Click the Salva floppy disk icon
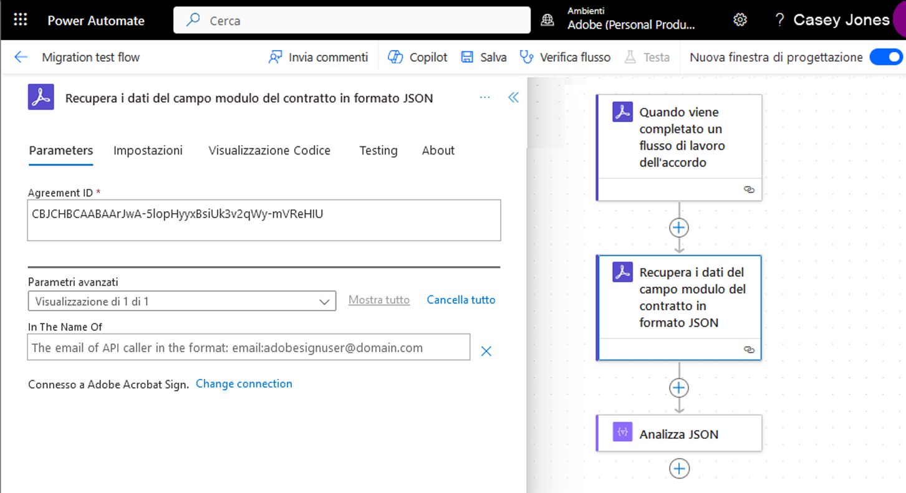The width and height of the screenshot is (906, 493). [x=467, y=57]
